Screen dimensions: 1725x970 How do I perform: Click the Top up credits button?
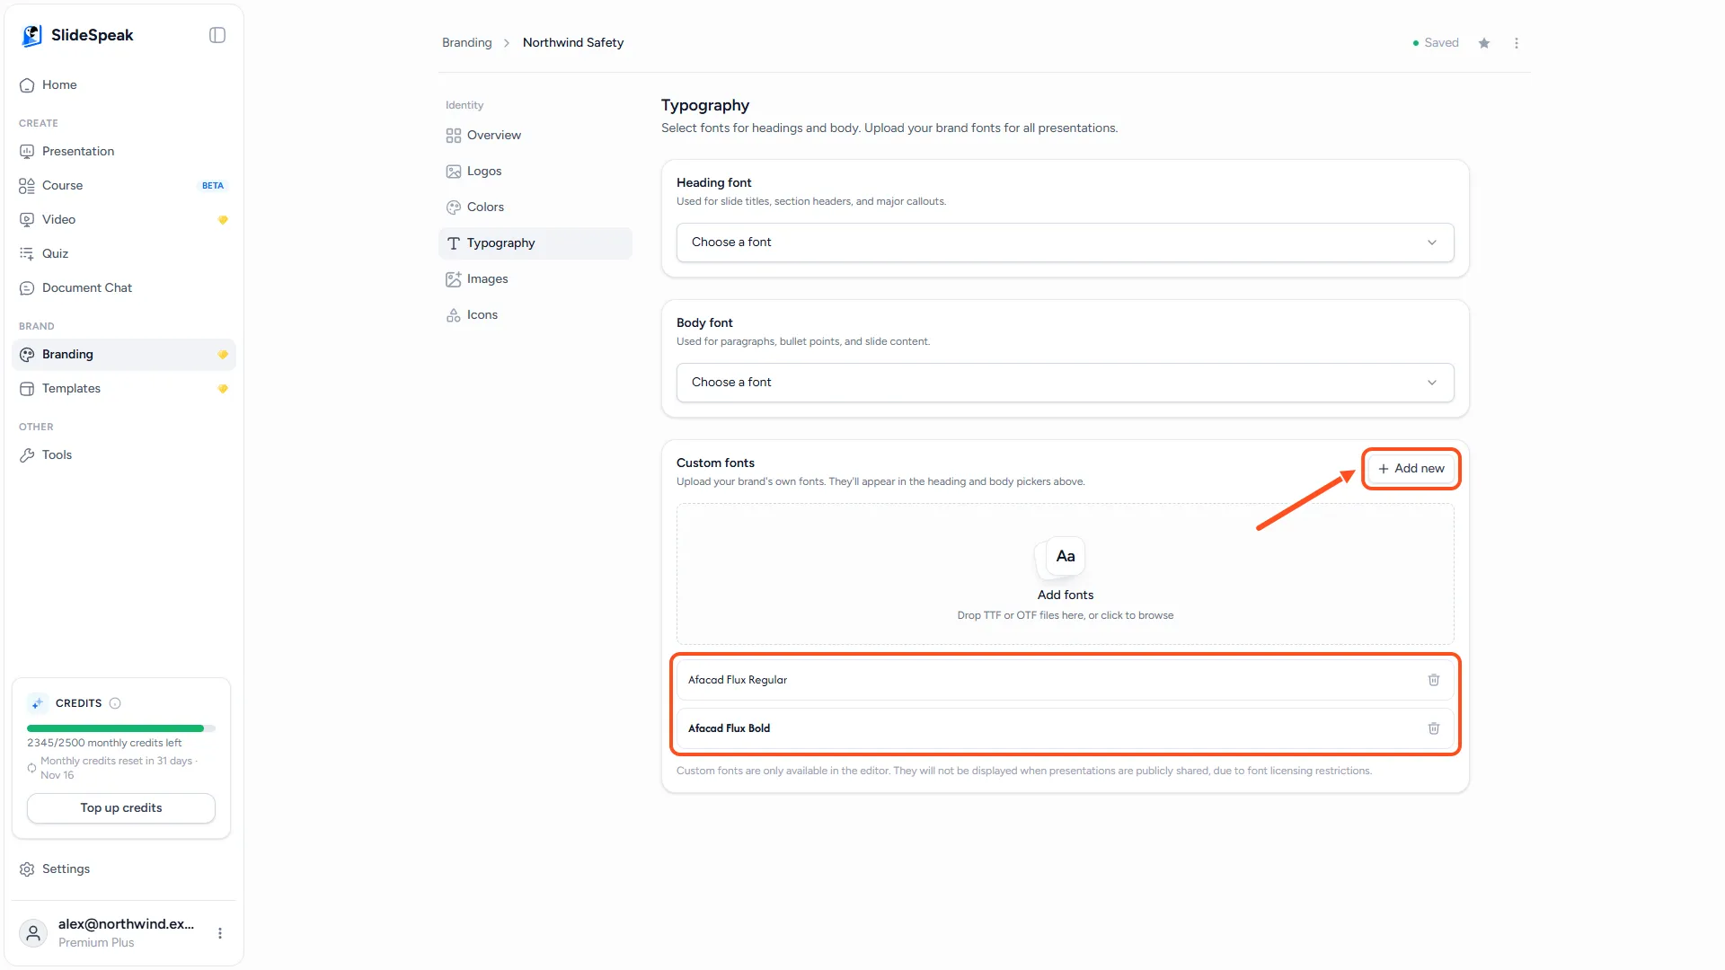[121, 807]
